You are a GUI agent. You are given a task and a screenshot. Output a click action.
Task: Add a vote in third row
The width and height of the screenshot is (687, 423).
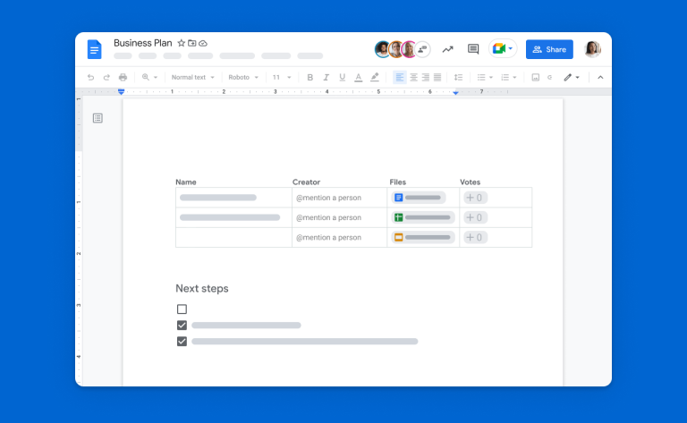475,237
